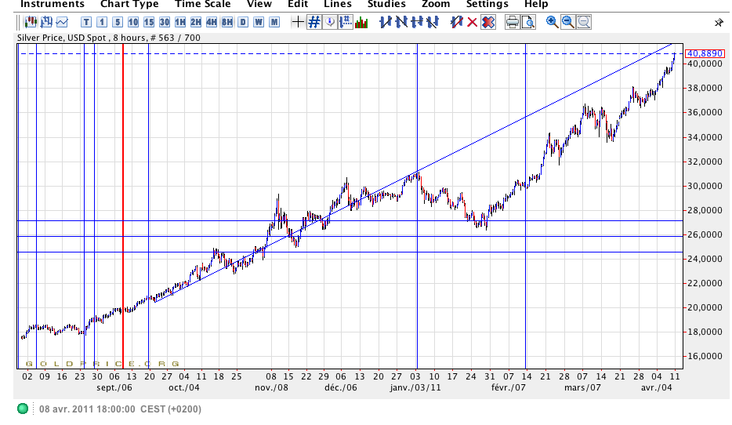Viewport: 732px width, 425px height.
Task: Draw upward trend line tool
Action: pyautogui.click(x=386, y=22)
